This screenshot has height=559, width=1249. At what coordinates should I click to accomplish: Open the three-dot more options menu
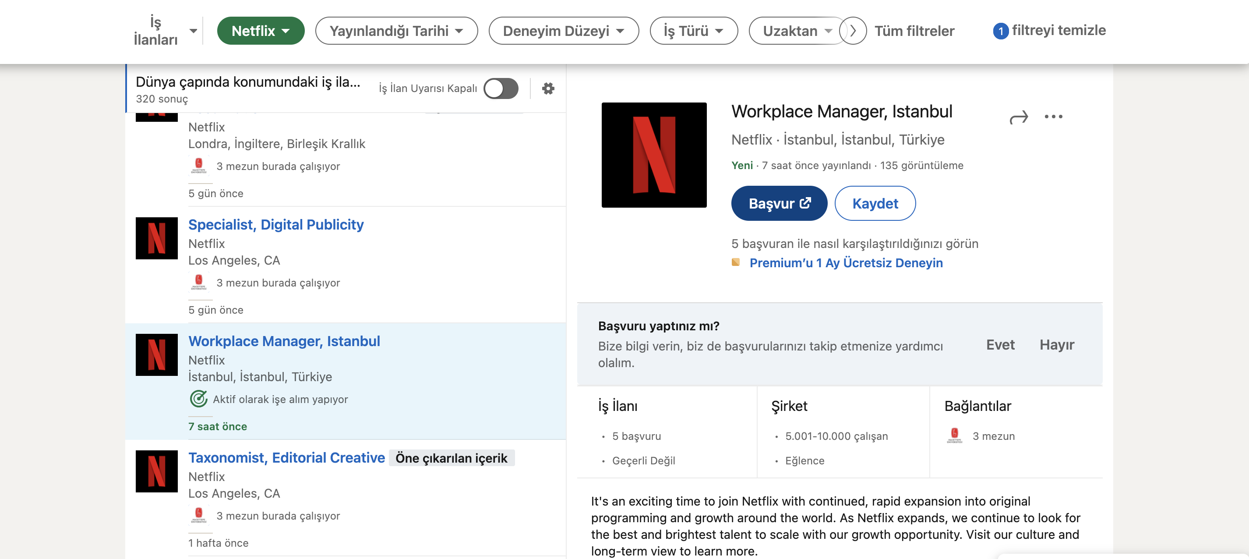pos(1053,117)
